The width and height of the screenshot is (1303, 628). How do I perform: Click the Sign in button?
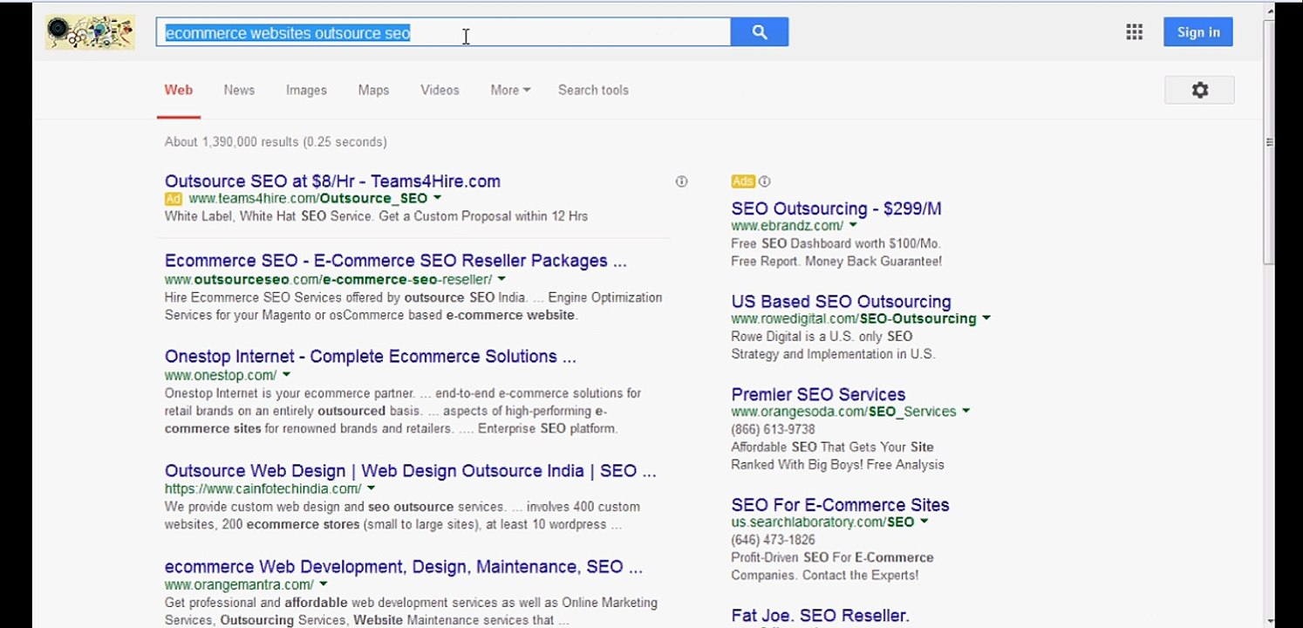(x=1198, y=32)
